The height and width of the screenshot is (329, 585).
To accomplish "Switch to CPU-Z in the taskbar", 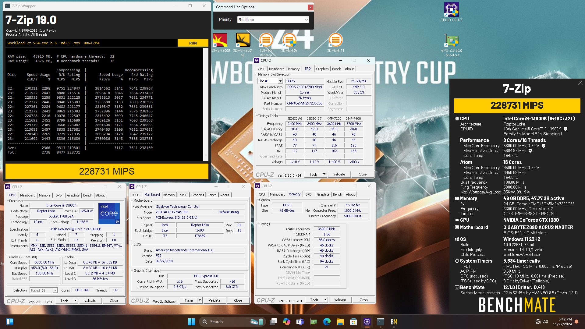I will click(367, 322).
